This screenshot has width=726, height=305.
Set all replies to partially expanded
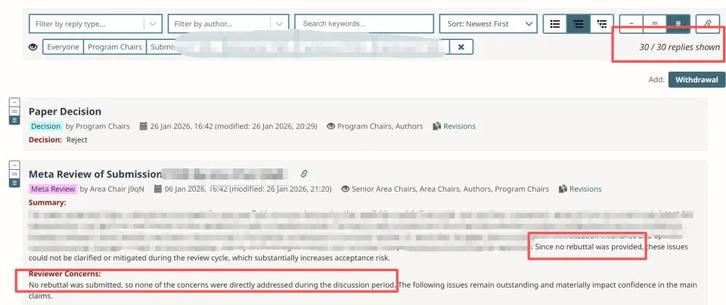click(x=655, y=24)
